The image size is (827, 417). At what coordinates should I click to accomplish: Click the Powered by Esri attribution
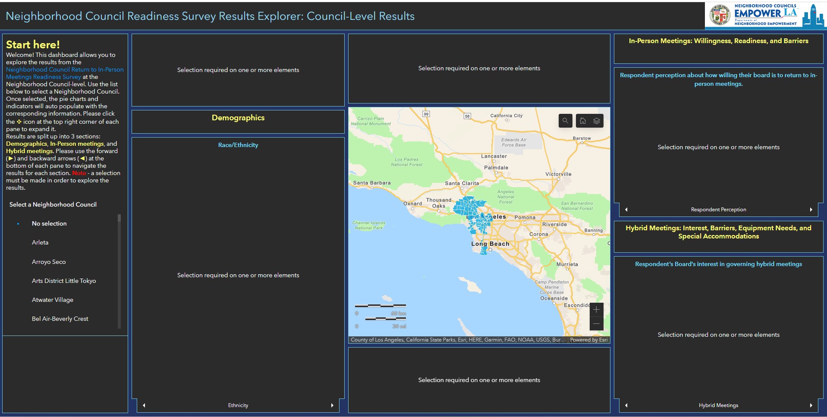pyautogui.click(x=588, y=340)
